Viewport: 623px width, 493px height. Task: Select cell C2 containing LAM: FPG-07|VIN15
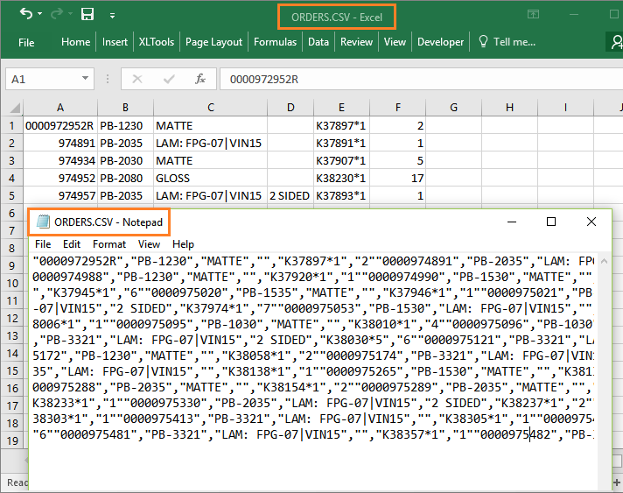[210, 144]
